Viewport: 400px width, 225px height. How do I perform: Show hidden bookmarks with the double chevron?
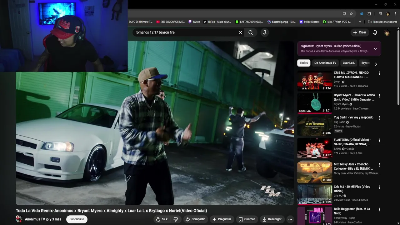tap(360, 22)
